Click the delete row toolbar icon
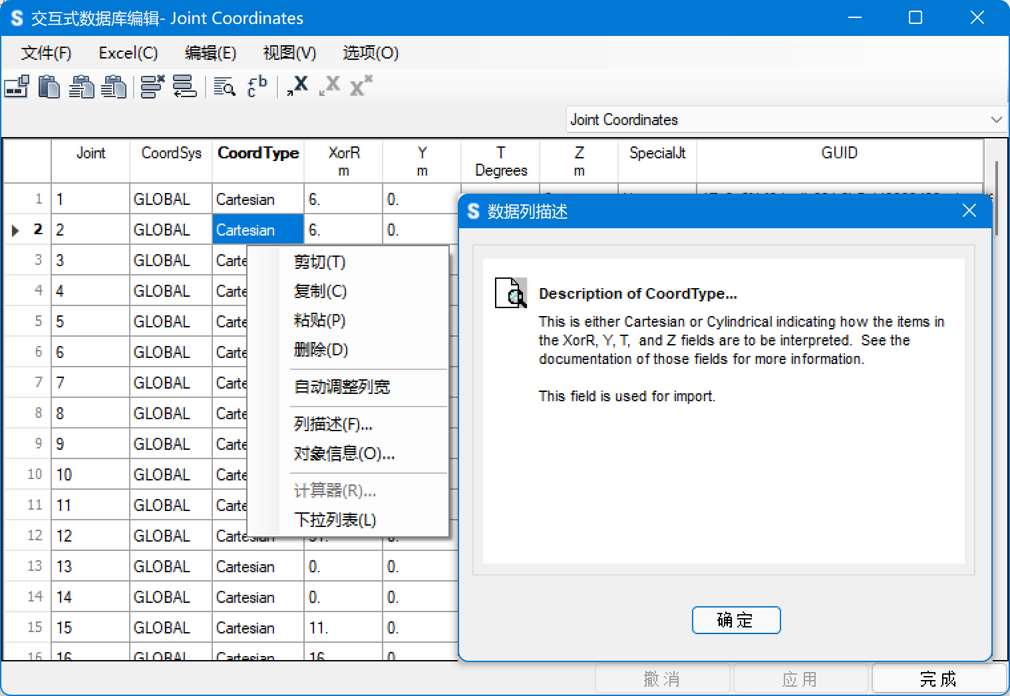The image size is (1010, 696). [152, 87]
